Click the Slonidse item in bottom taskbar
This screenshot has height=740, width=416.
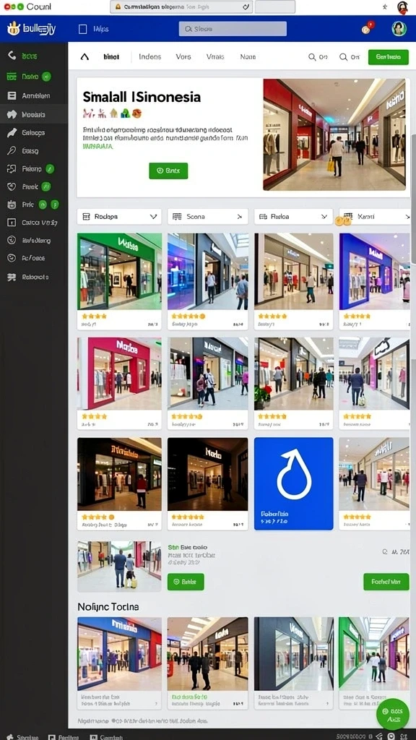[x=21, y=736]
